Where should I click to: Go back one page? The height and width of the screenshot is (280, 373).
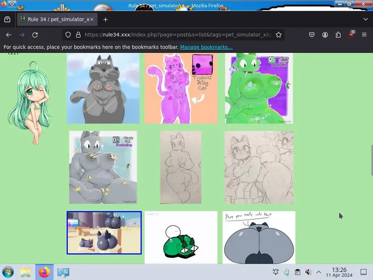pos(9,35)
